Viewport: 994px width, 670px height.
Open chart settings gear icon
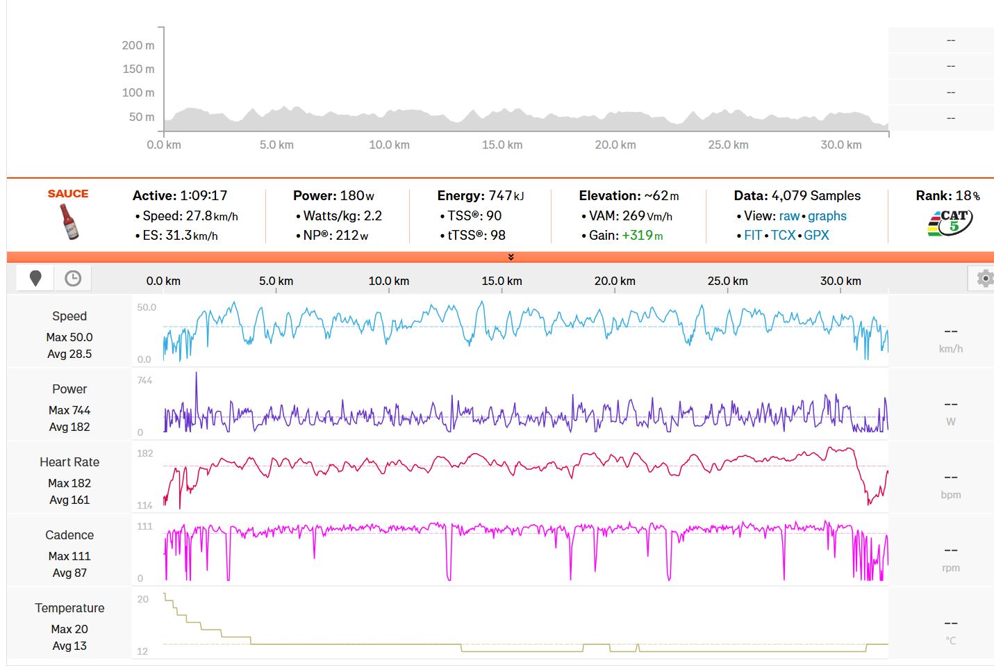[984, 279]
